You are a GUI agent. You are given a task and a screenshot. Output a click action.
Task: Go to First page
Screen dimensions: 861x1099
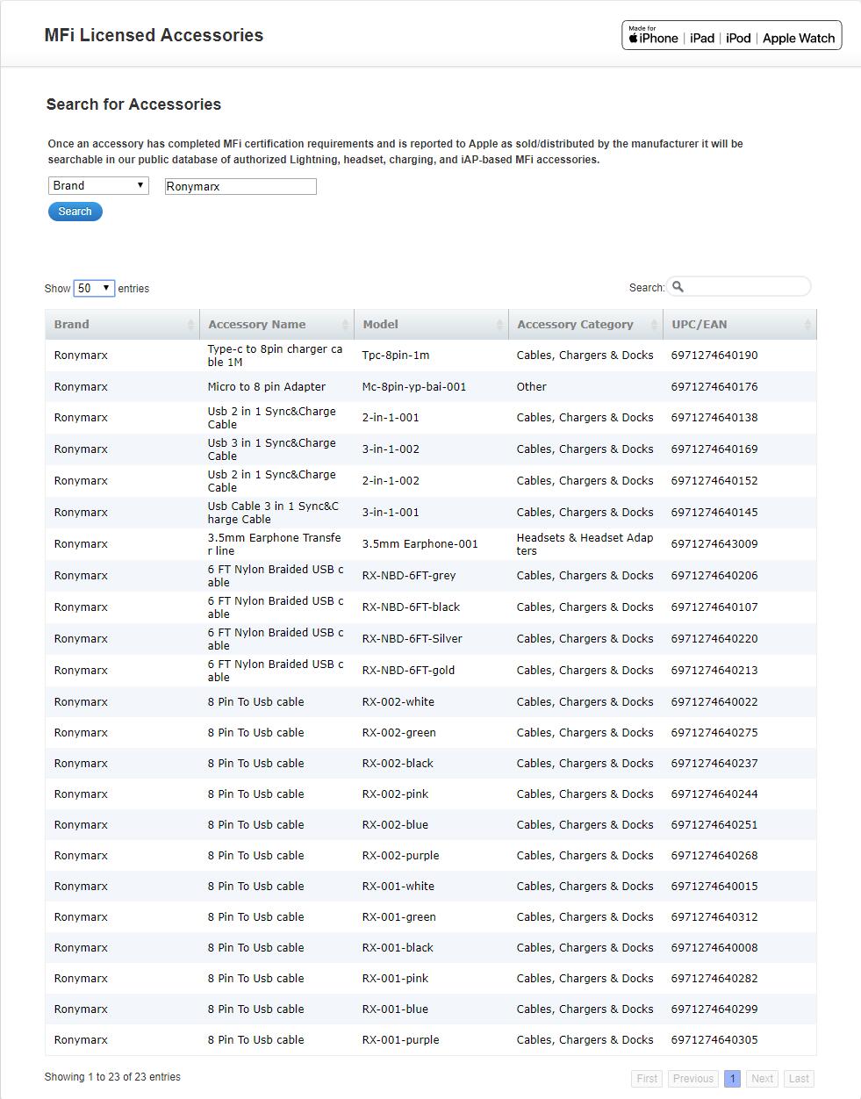[x=647, y=1079]
